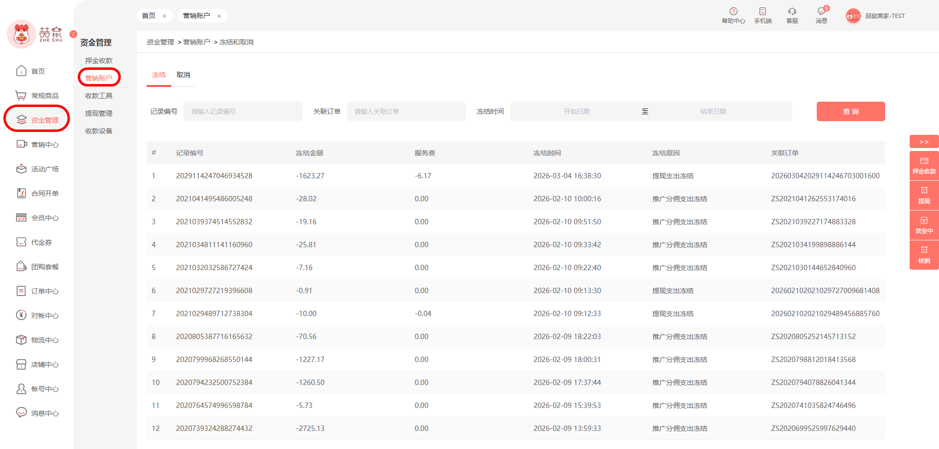This screenshot has width=939, height=449.
Task: Switch to the 取消 tab
Action: click(183, 75)
